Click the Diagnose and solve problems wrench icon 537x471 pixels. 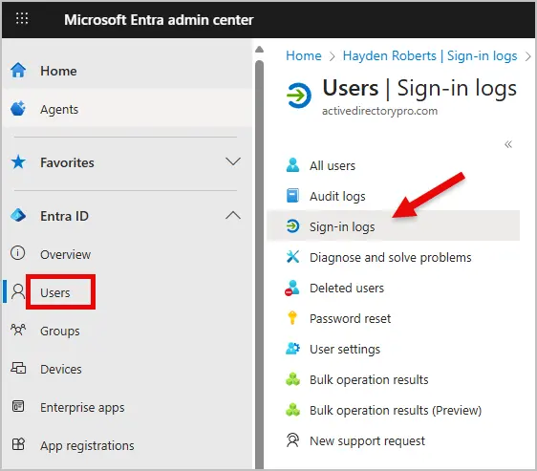292,257
